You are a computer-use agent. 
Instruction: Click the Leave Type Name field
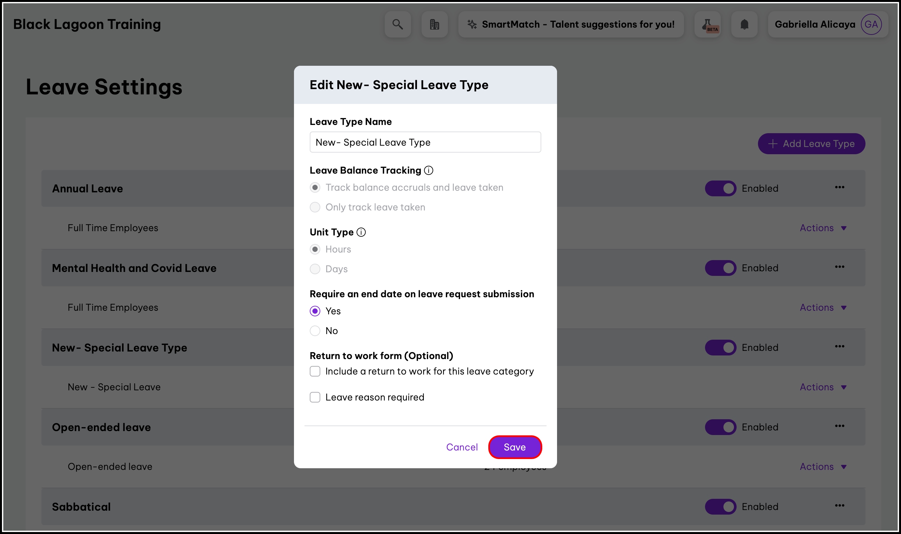tap(425, 142)
